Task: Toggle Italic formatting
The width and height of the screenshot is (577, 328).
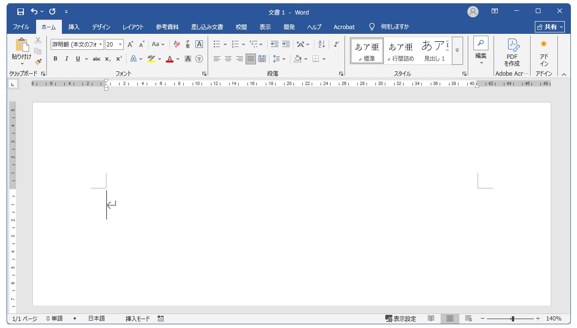Action: pos(67,59)
